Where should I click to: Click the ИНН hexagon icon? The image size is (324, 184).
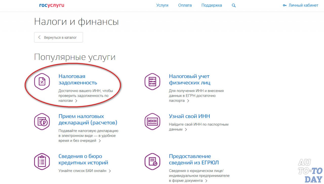[152, 121]
